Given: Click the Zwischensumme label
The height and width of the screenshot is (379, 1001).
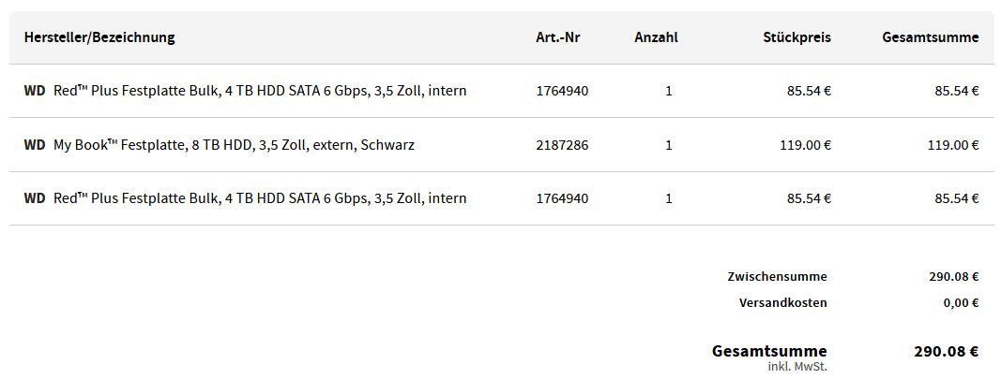Looking at the screenshot, I should [x=777, y=277].
